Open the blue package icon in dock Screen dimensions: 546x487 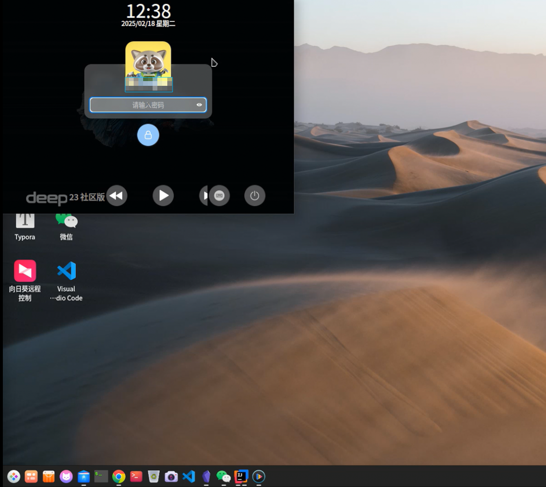tap(83, 476)
